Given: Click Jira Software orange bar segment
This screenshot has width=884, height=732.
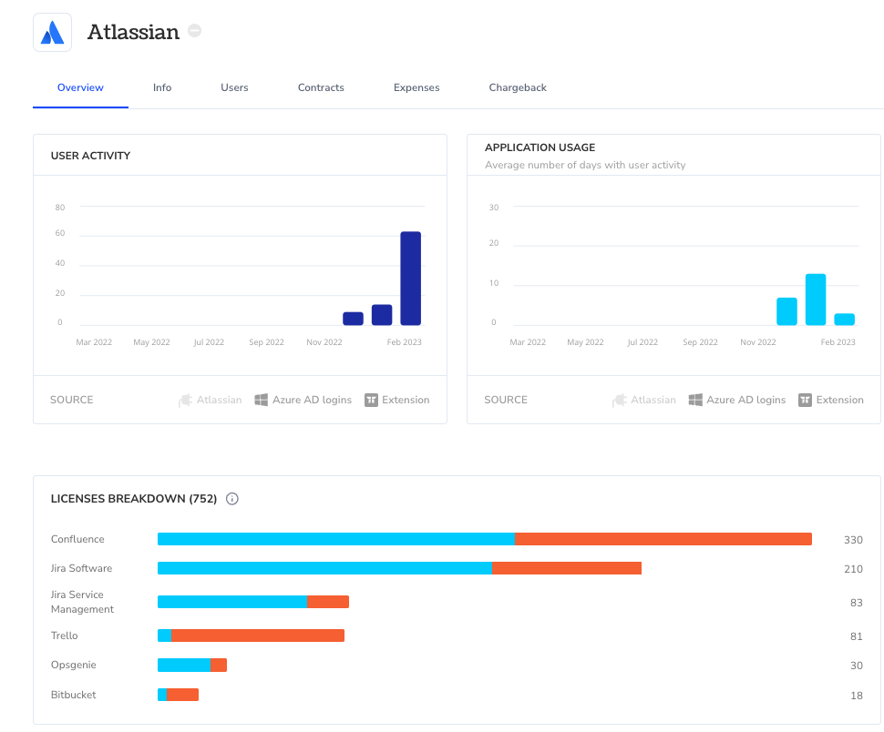Looking at the screenshot, I should [x=567, y=568].
